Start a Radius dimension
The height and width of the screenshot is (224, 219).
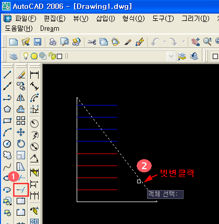pos(34,124)
